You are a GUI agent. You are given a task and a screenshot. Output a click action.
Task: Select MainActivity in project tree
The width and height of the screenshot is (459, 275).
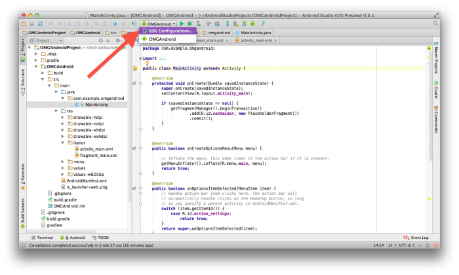(x=77, y=104)
